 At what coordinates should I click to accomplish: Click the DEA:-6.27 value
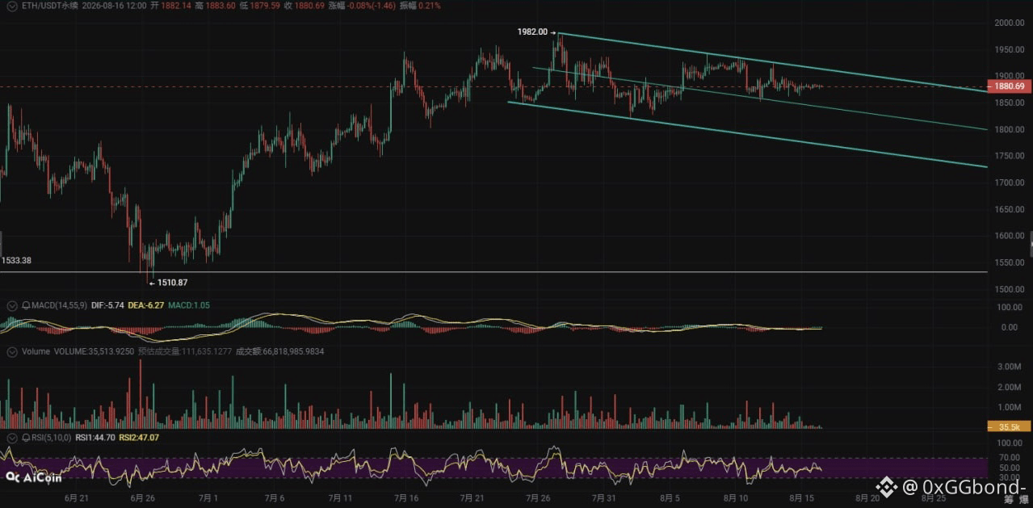click(145, 306)
